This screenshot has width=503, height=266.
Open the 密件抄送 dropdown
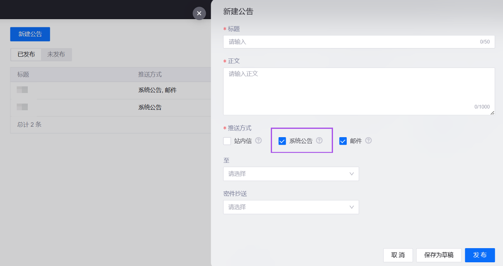pyautogui.click(x=291, y=207)
